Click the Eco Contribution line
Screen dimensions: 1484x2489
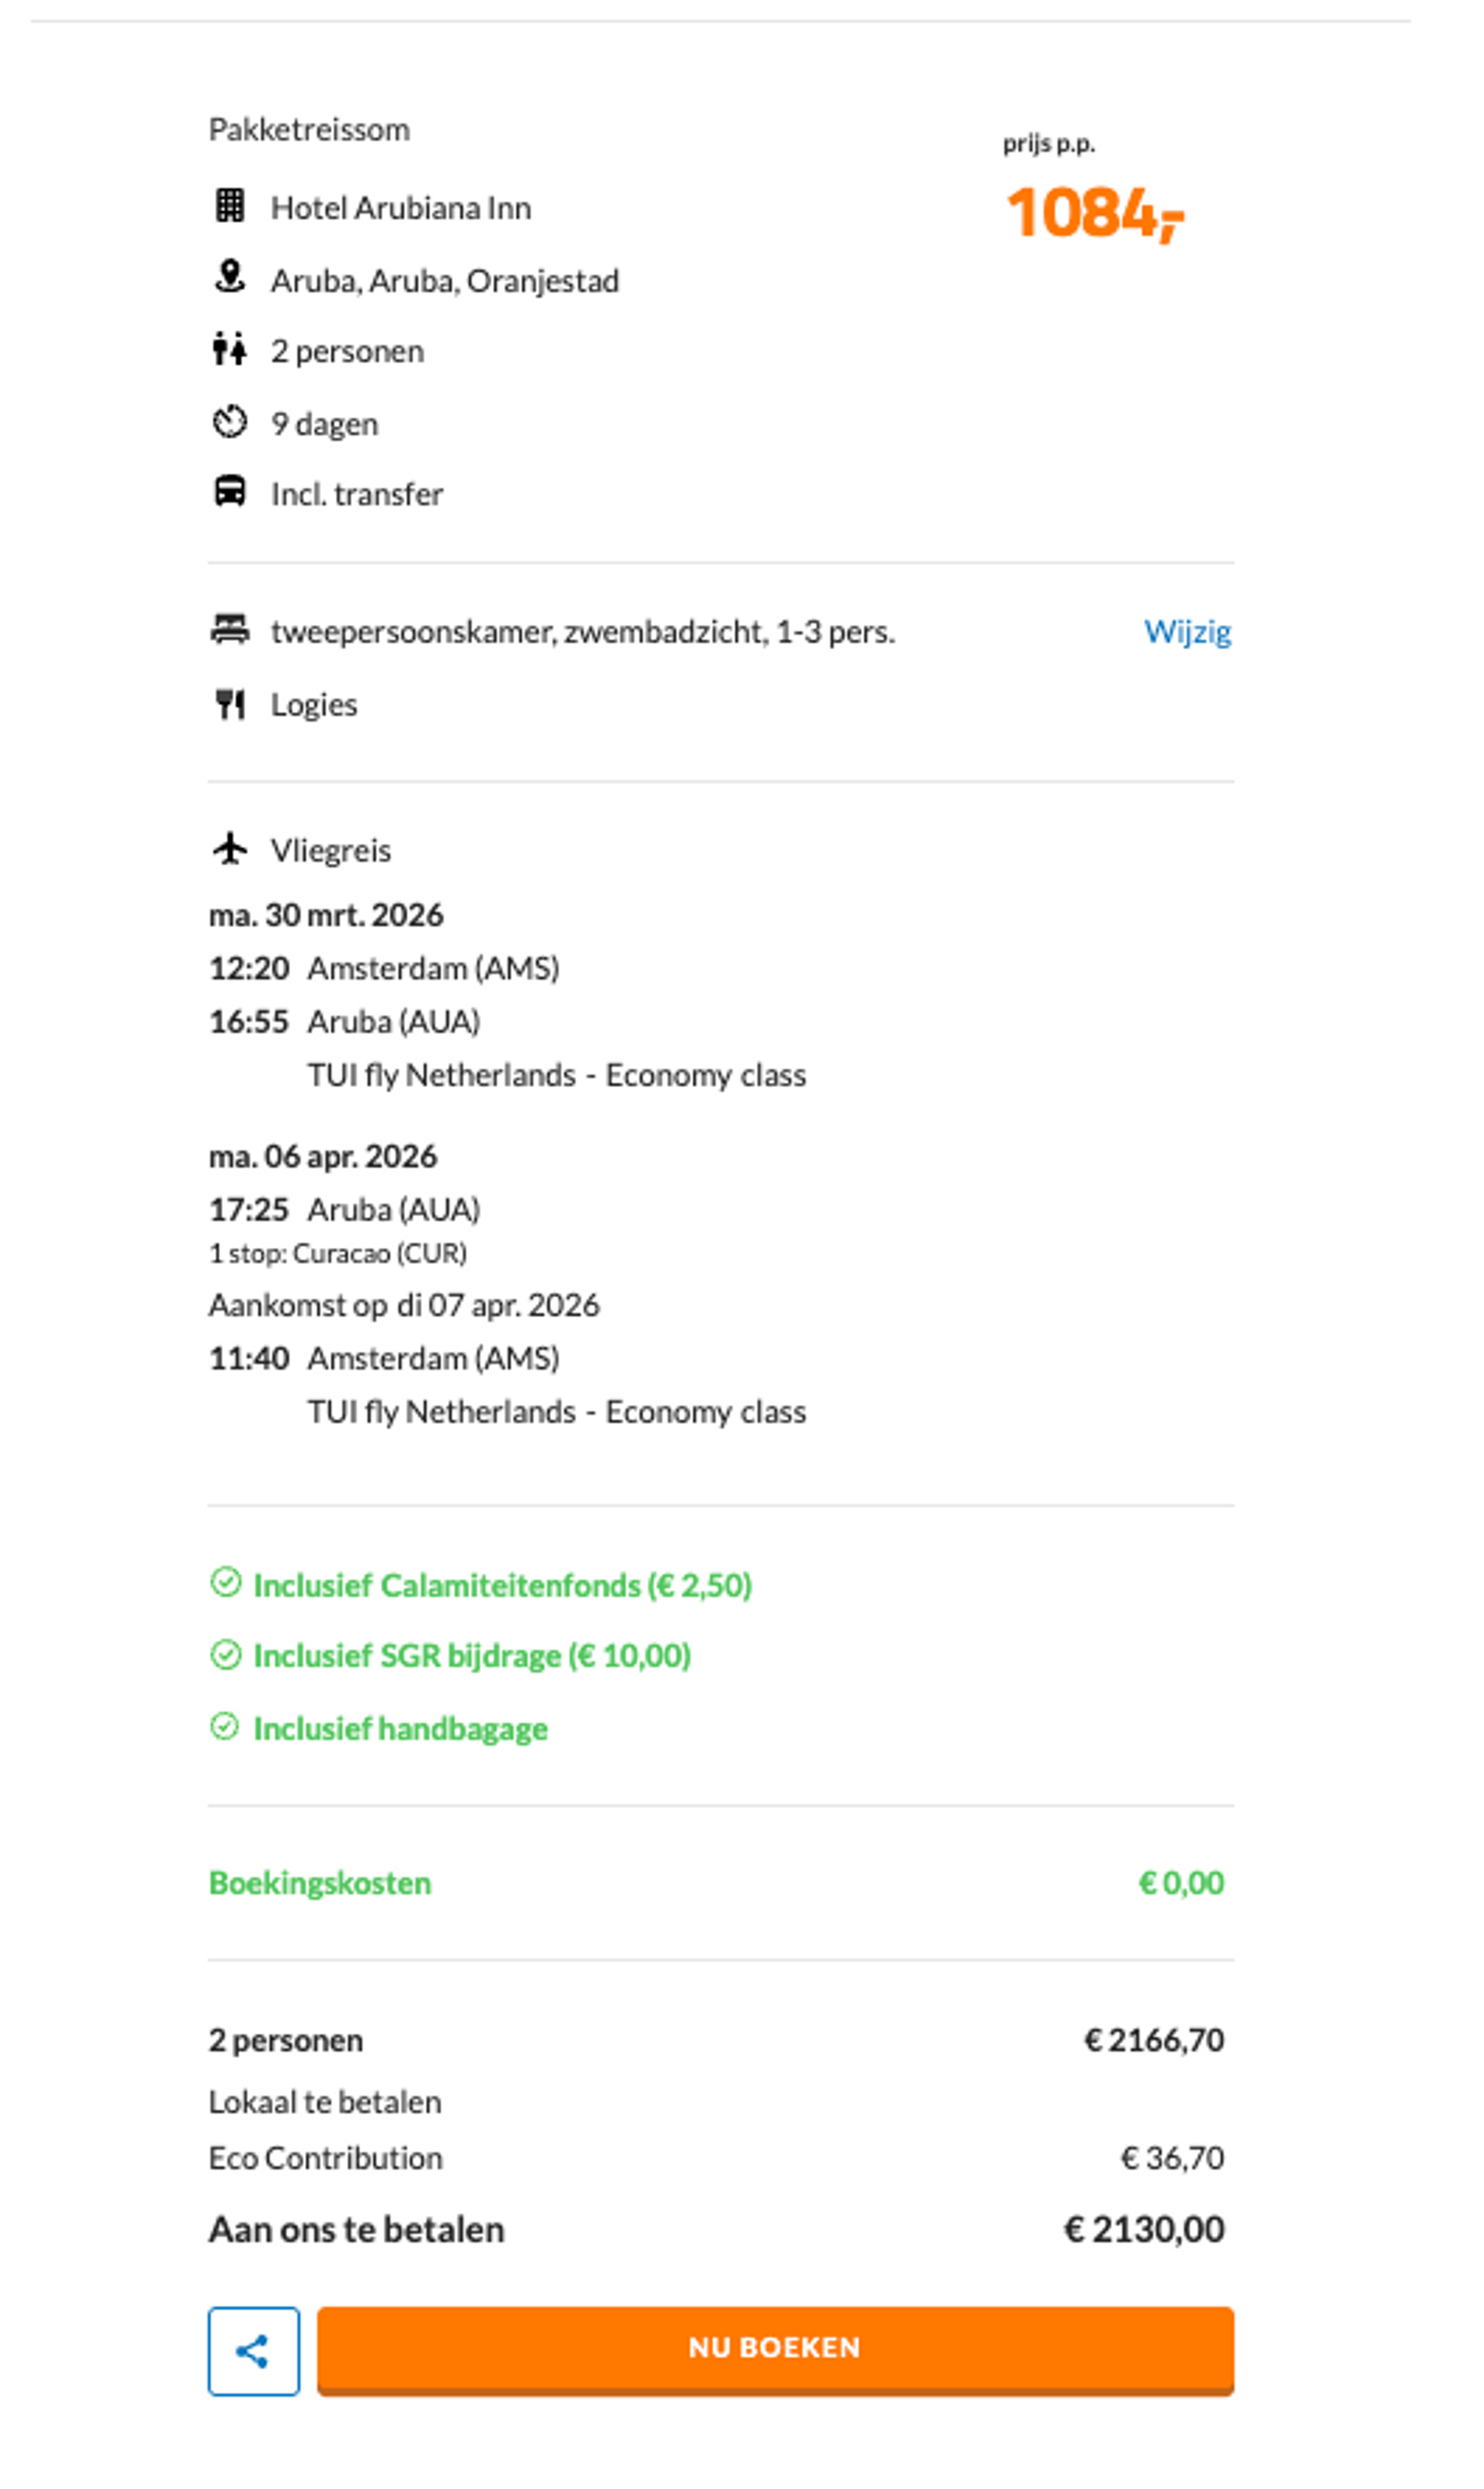(325, 2158)
